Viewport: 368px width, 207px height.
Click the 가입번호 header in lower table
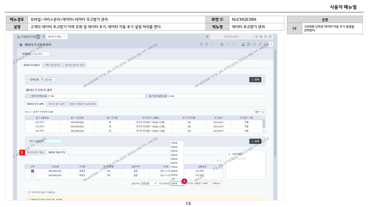pos(55,167)
